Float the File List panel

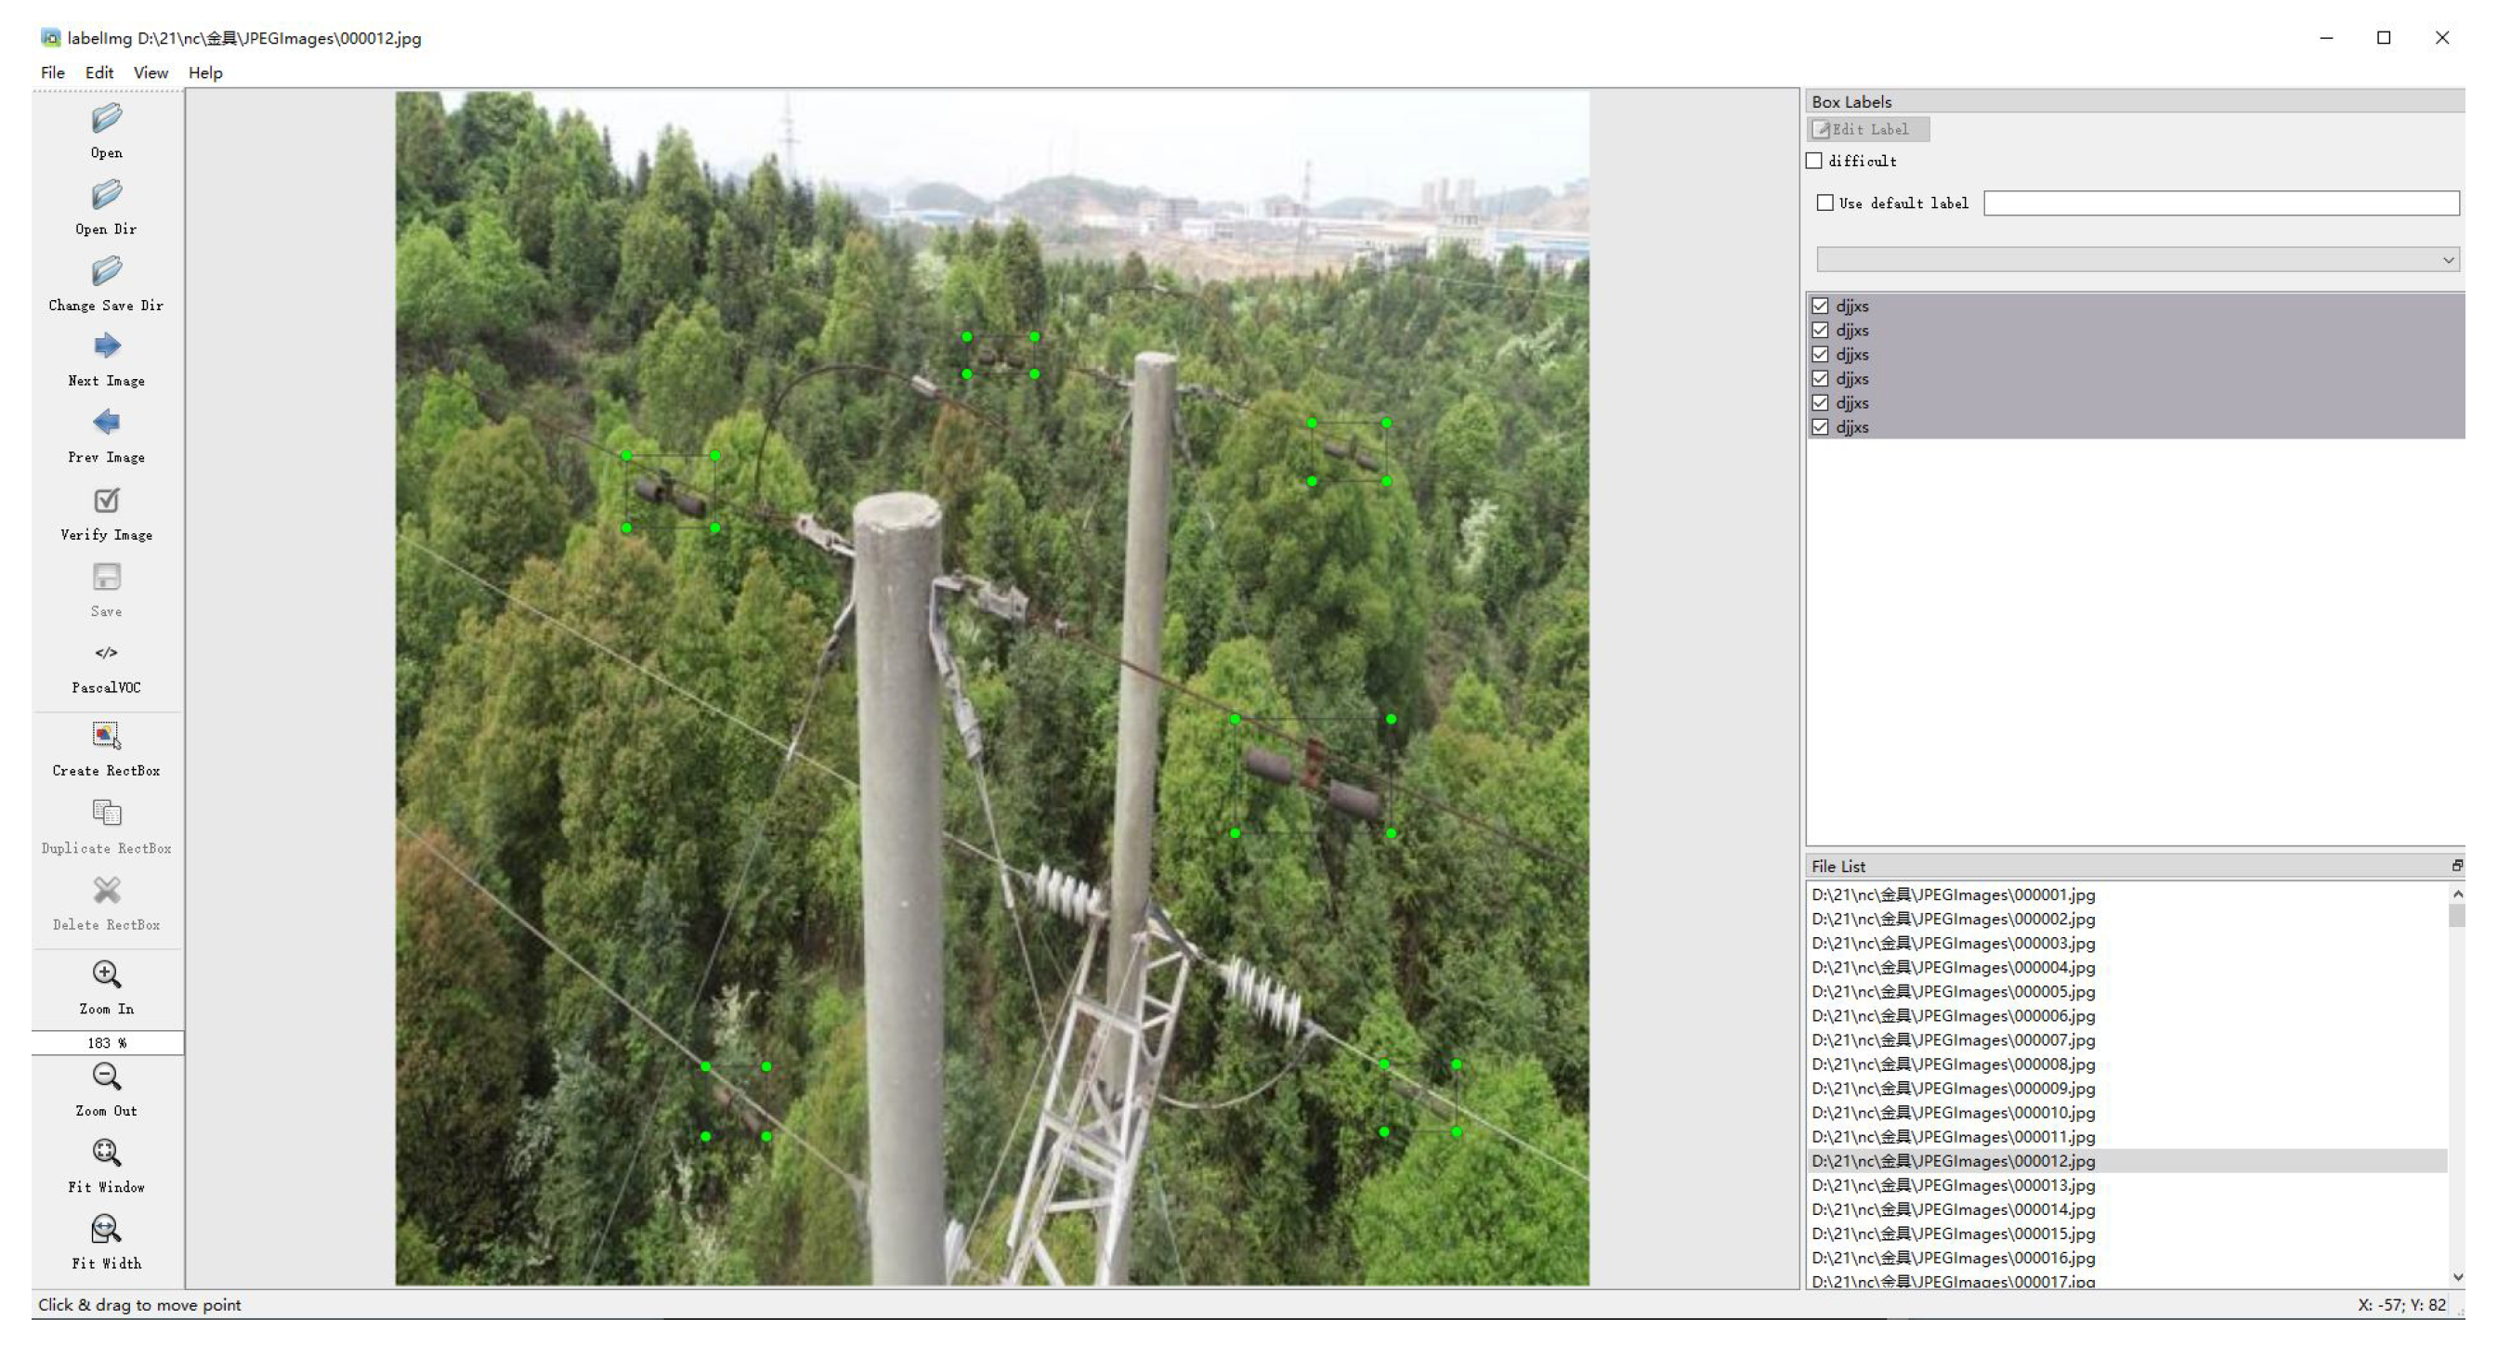[x=2456, y=865]
